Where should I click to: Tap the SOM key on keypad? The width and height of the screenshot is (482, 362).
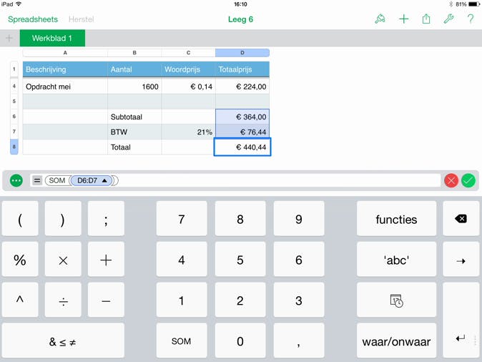coord(182,341)
